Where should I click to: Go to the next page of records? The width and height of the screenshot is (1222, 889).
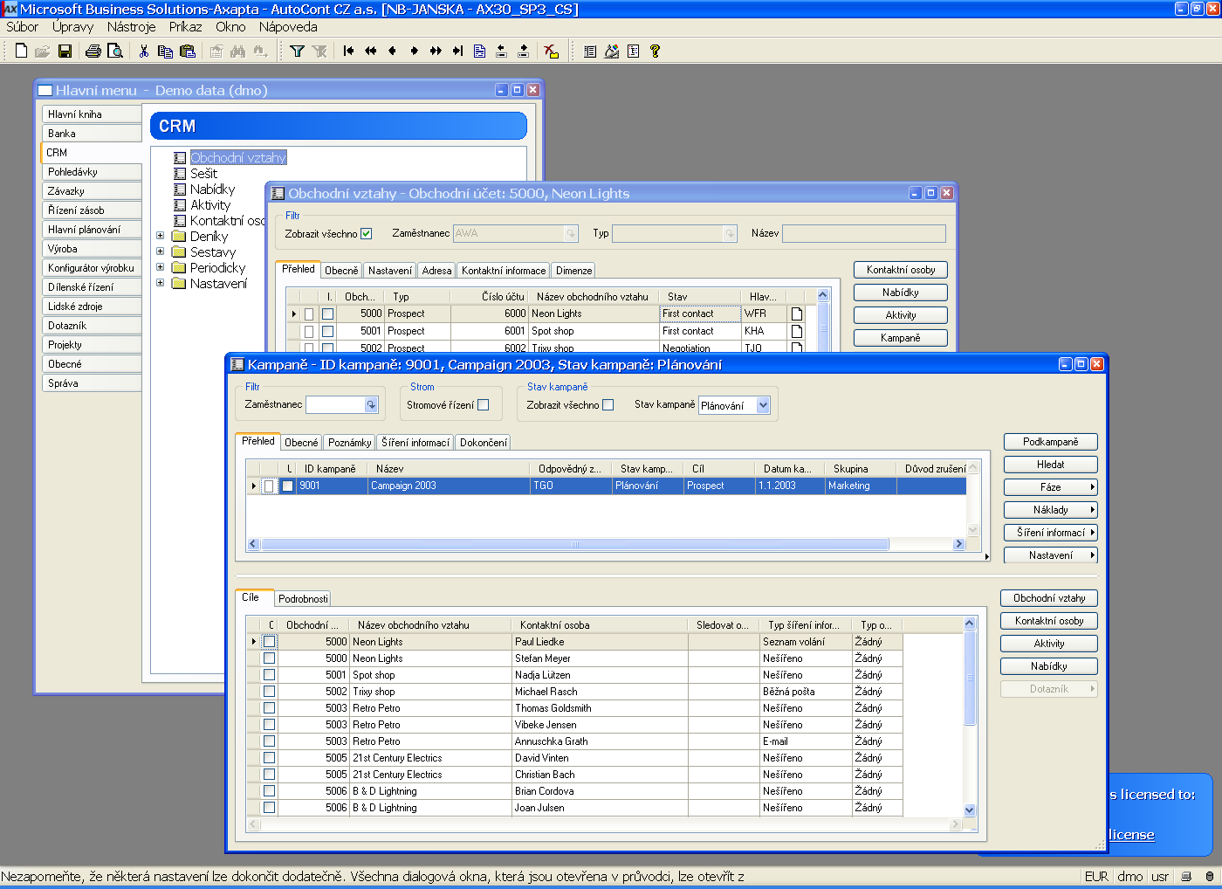[x=436, y=51]
